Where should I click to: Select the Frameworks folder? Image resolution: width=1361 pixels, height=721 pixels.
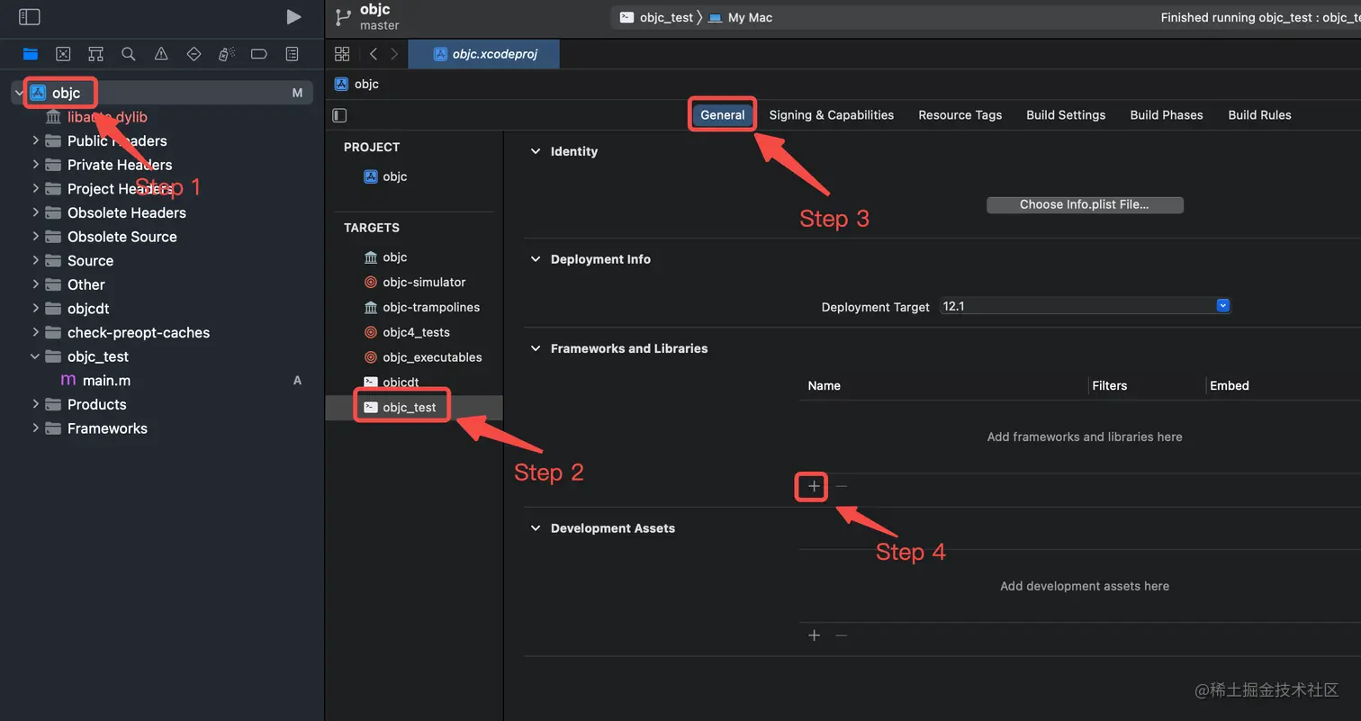(x=107, y=428)
